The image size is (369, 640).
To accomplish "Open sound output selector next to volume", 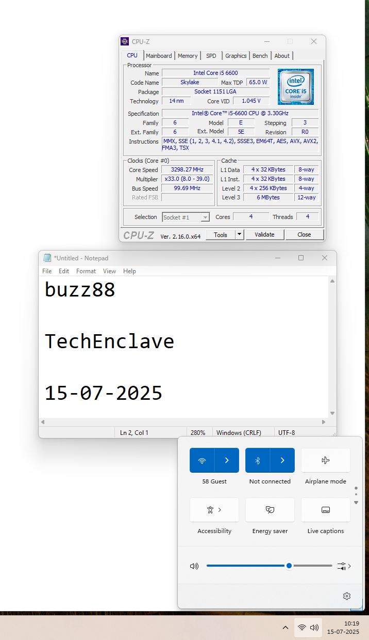I will (344, 566).
